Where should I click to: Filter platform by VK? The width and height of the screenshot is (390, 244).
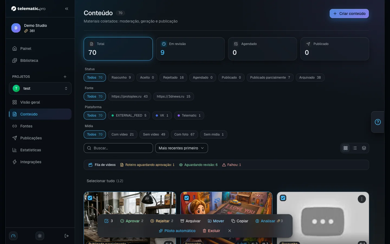(162, 115)
